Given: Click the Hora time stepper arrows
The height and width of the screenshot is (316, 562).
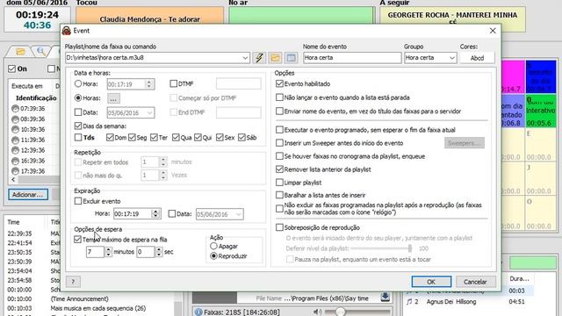Looking at the screenshot, I should click(x=149, y=84).
